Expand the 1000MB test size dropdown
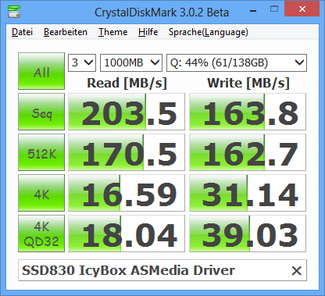This screenshot has width=325, height=296. [131, 62]
